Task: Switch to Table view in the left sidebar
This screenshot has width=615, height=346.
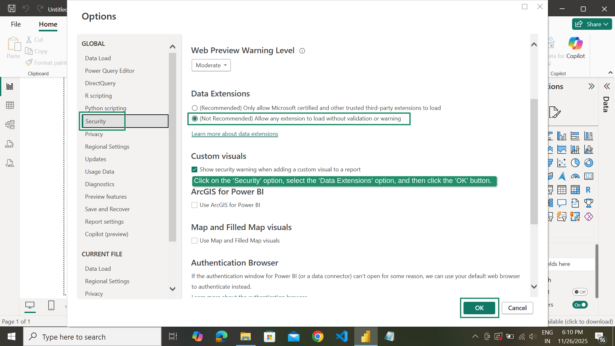Action: (10, 105)
